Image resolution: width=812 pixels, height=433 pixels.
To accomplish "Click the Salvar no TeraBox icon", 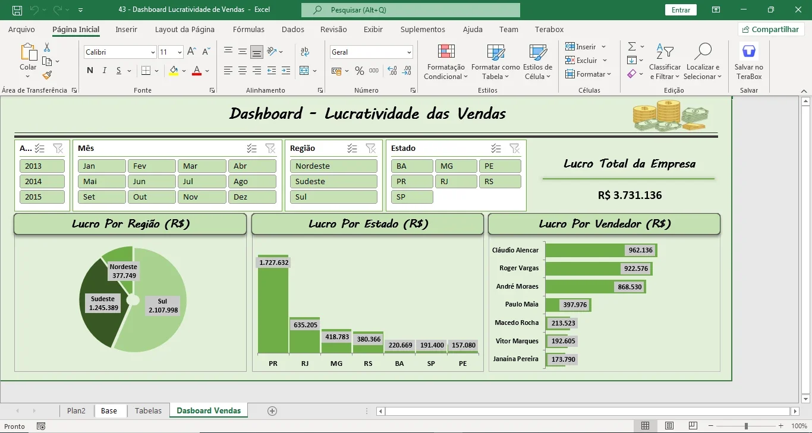I will click(749, 51).
